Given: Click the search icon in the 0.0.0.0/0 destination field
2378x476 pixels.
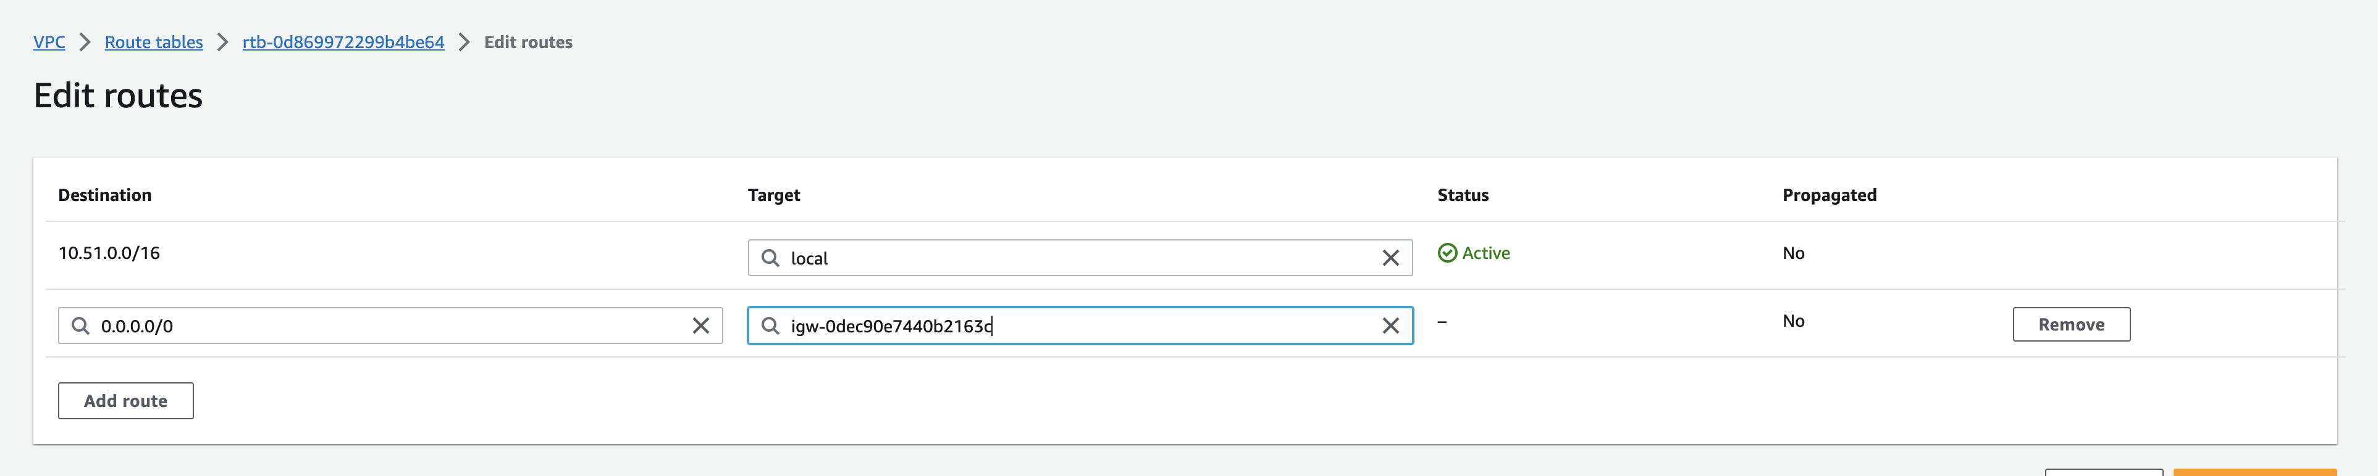Looking at the screenshot, I should (80, 325).
